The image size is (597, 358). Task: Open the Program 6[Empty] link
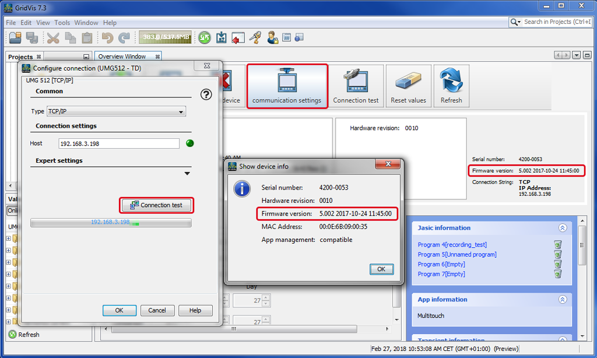(441, 265)
